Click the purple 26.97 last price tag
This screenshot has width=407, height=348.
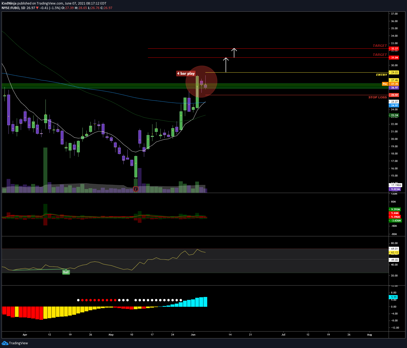click(394, 88)
